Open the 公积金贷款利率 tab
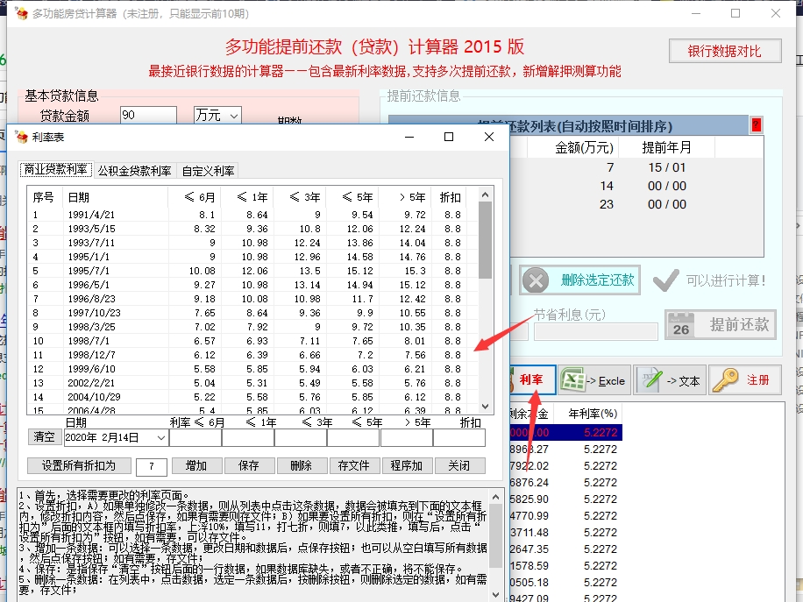 pyautogui.click(x=134, y=171)
